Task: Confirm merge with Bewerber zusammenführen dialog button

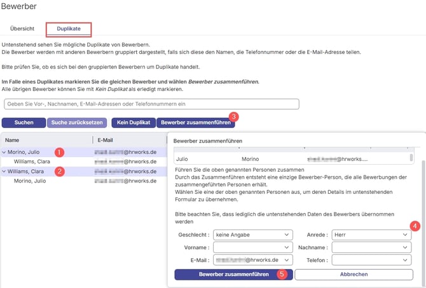Action: [x=233, y=274]
